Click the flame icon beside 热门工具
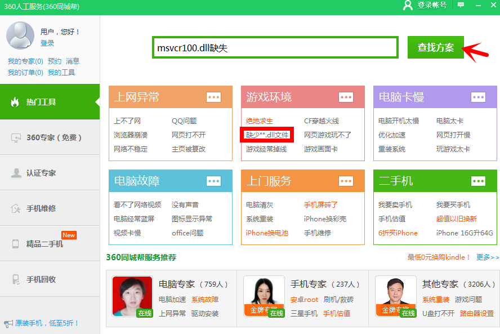The height and width of the screenshot is (334, 500). point(15,102)
